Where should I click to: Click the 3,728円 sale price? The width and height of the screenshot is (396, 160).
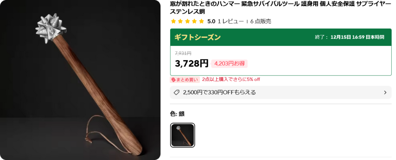(191, 64)
